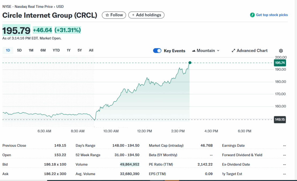The image size is (297, 181).
Task: Click the Mountain chart type icon
Action: pyautogui.click(x=194, y=51)
